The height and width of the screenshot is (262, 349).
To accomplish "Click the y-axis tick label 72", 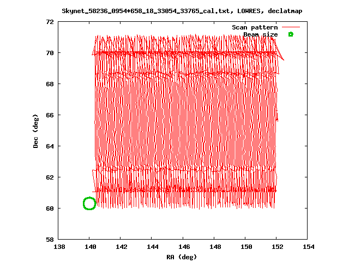I will 50,22.
